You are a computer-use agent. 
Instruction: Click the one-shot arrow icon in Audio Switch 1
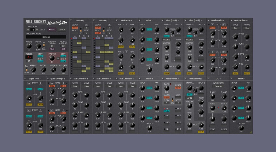pos(172,97)
